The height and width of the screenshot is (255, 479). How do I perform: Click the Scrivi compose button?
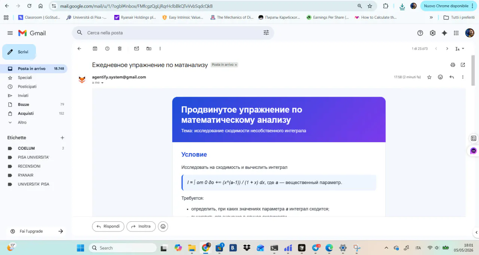tap(19, 52)
